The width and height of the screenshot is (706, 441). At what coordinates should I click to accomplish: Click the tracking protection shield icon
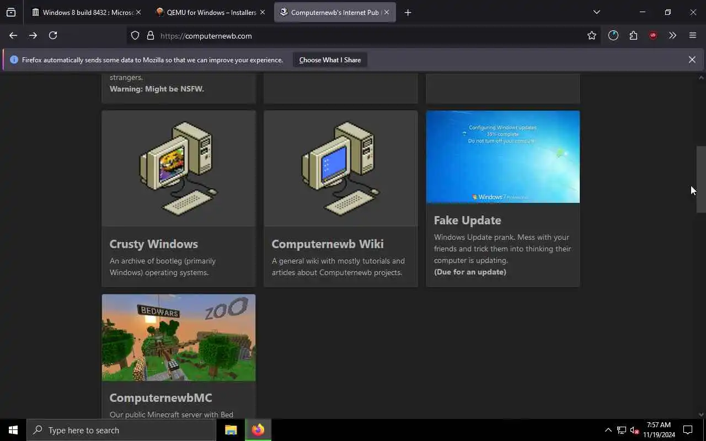click(135, 35)
